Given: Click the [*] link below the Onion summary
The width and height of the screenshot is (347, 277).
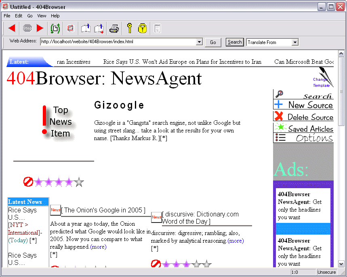Looking at the screenshot, I should 54,254.
